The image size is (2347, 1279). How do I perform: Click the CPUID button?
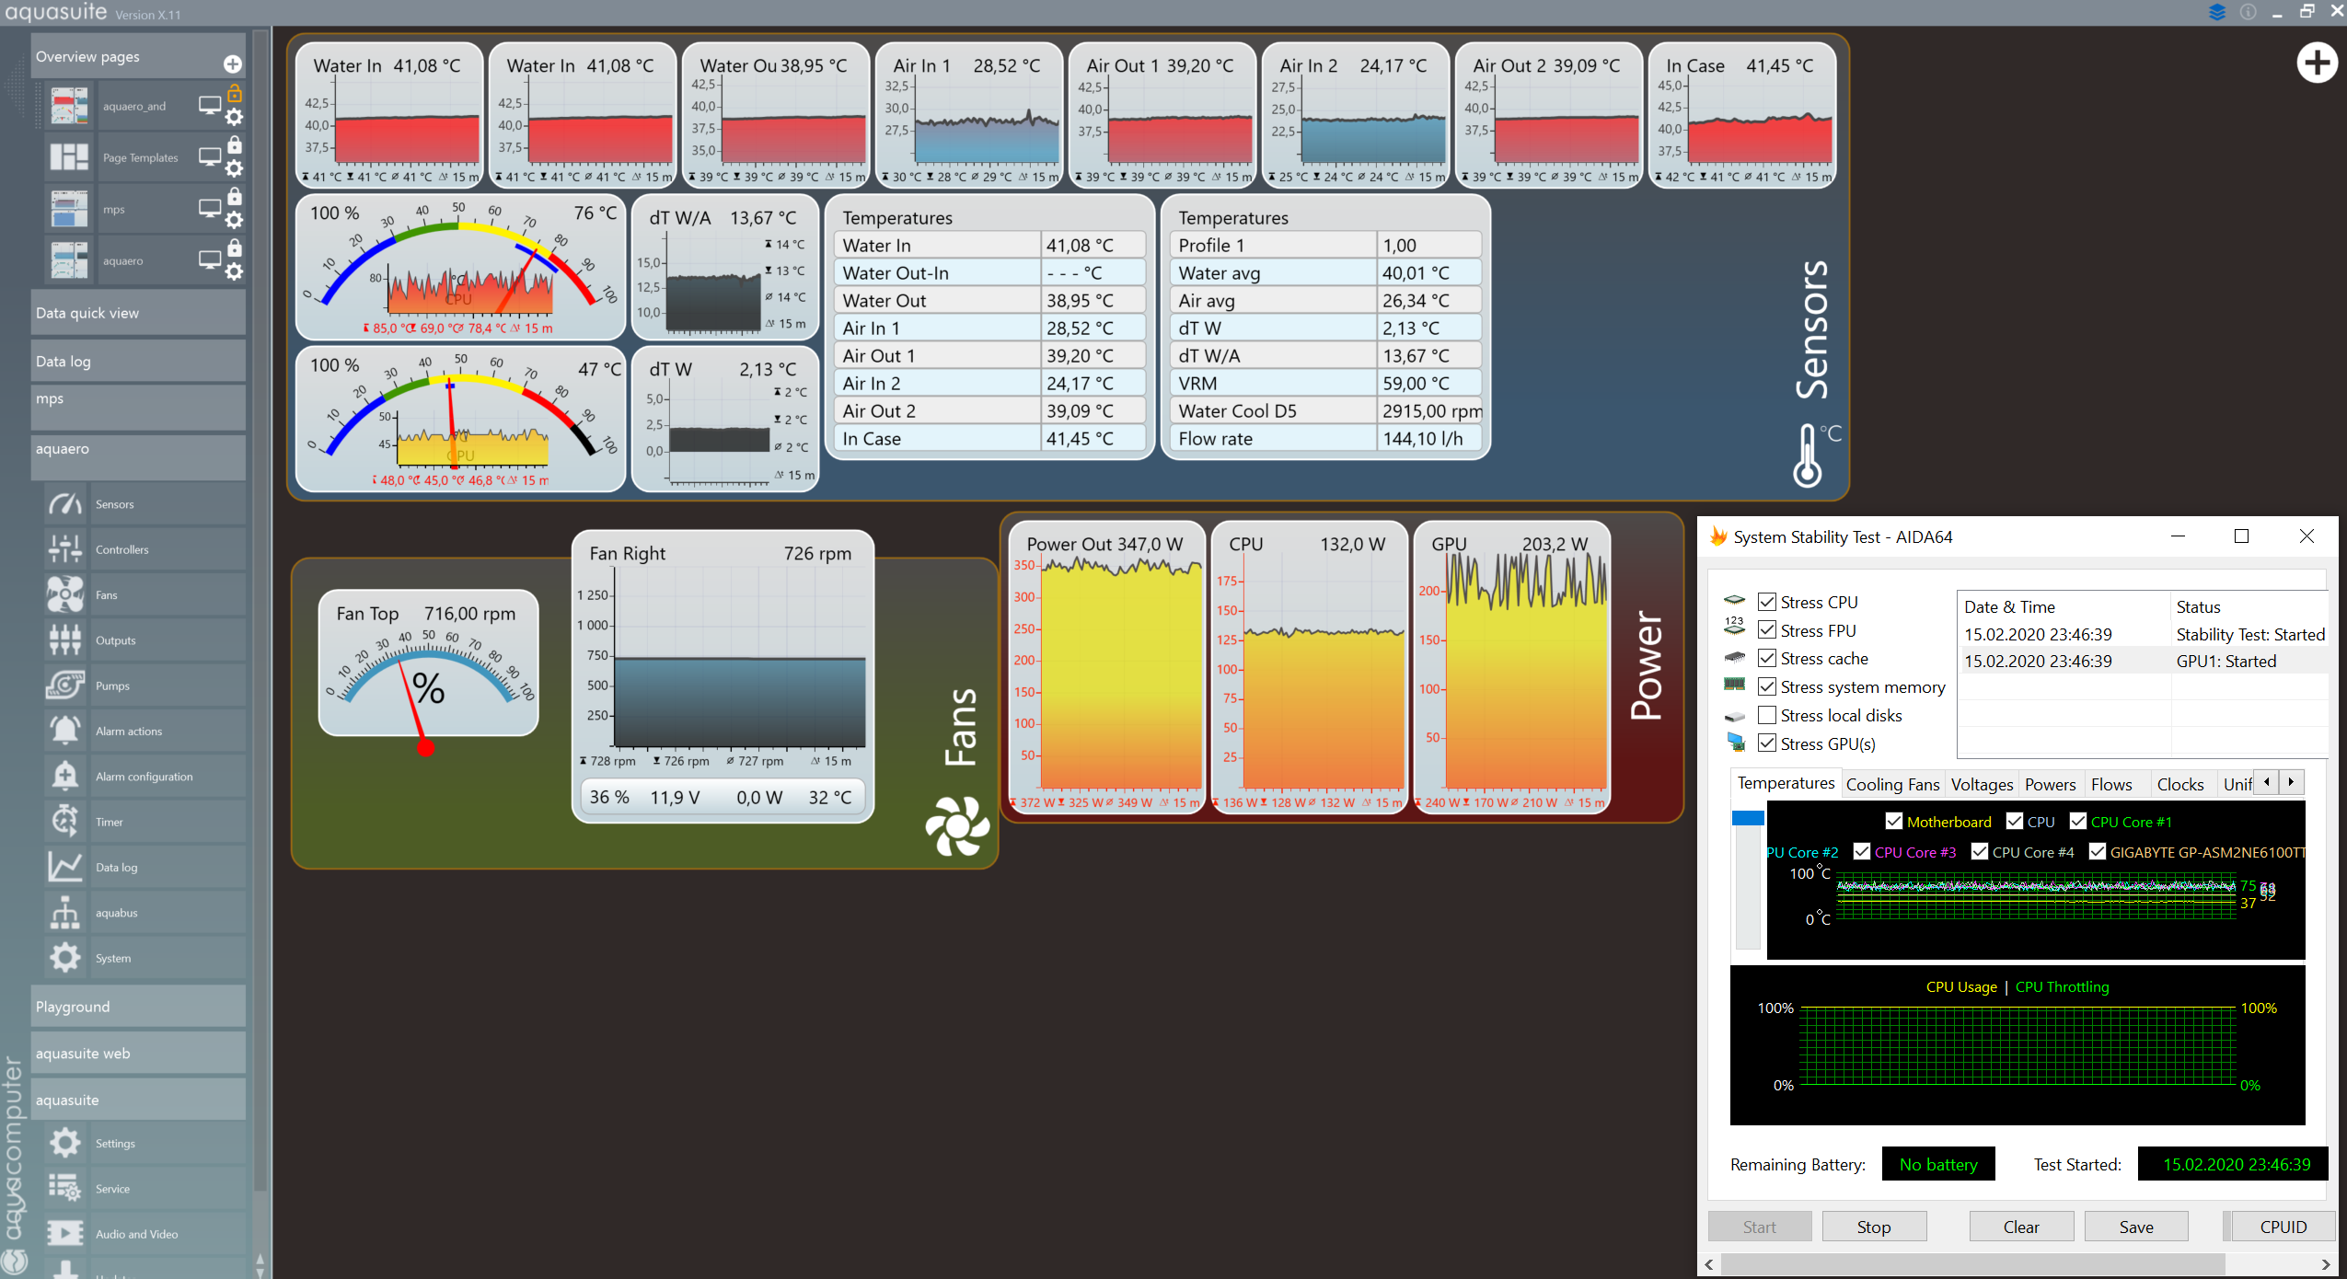coord(2282,1227)
